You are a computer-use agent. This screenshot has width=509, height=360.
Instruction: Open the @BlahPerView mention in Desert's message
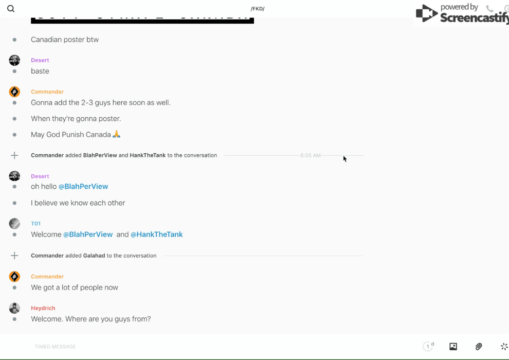[x=83, y=187]
